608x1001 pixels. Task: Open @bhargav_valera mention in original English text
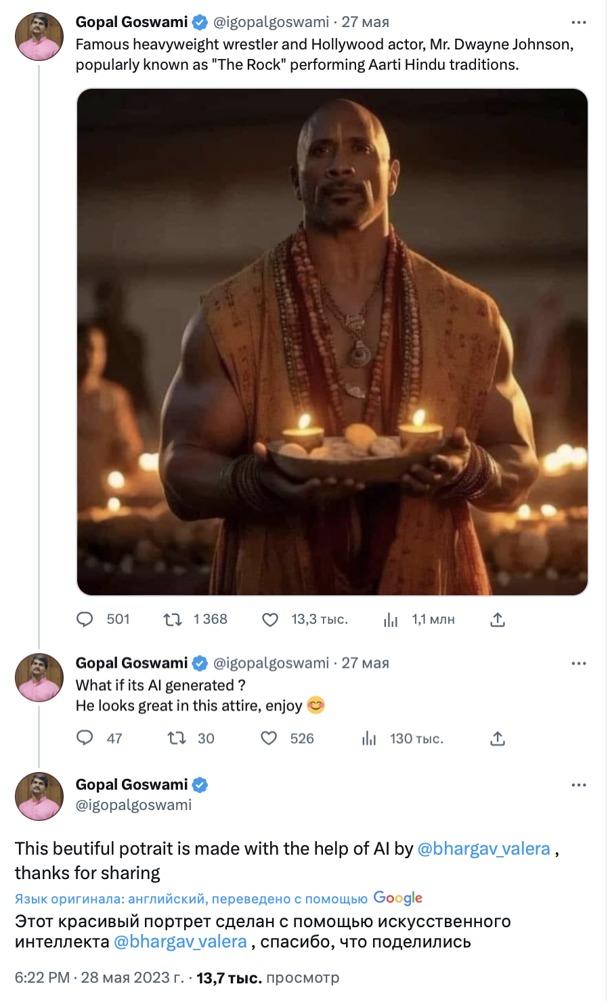484,849
